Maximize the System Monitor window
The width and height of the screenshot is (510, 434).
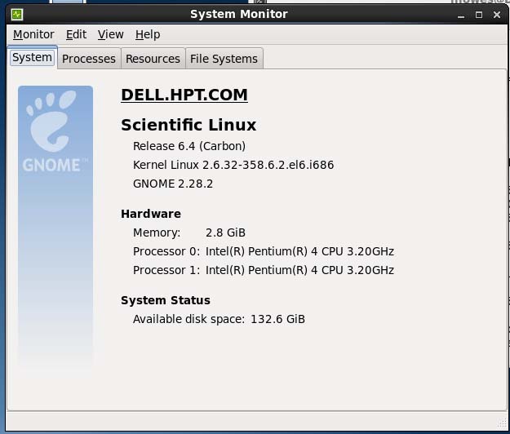[x=479, y=15]
